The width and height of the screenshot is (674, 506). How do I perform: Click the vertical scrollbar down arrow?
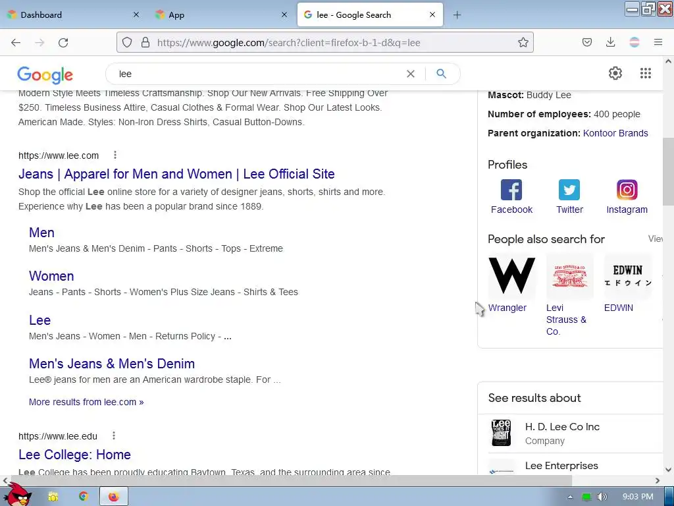click(668, 470)
